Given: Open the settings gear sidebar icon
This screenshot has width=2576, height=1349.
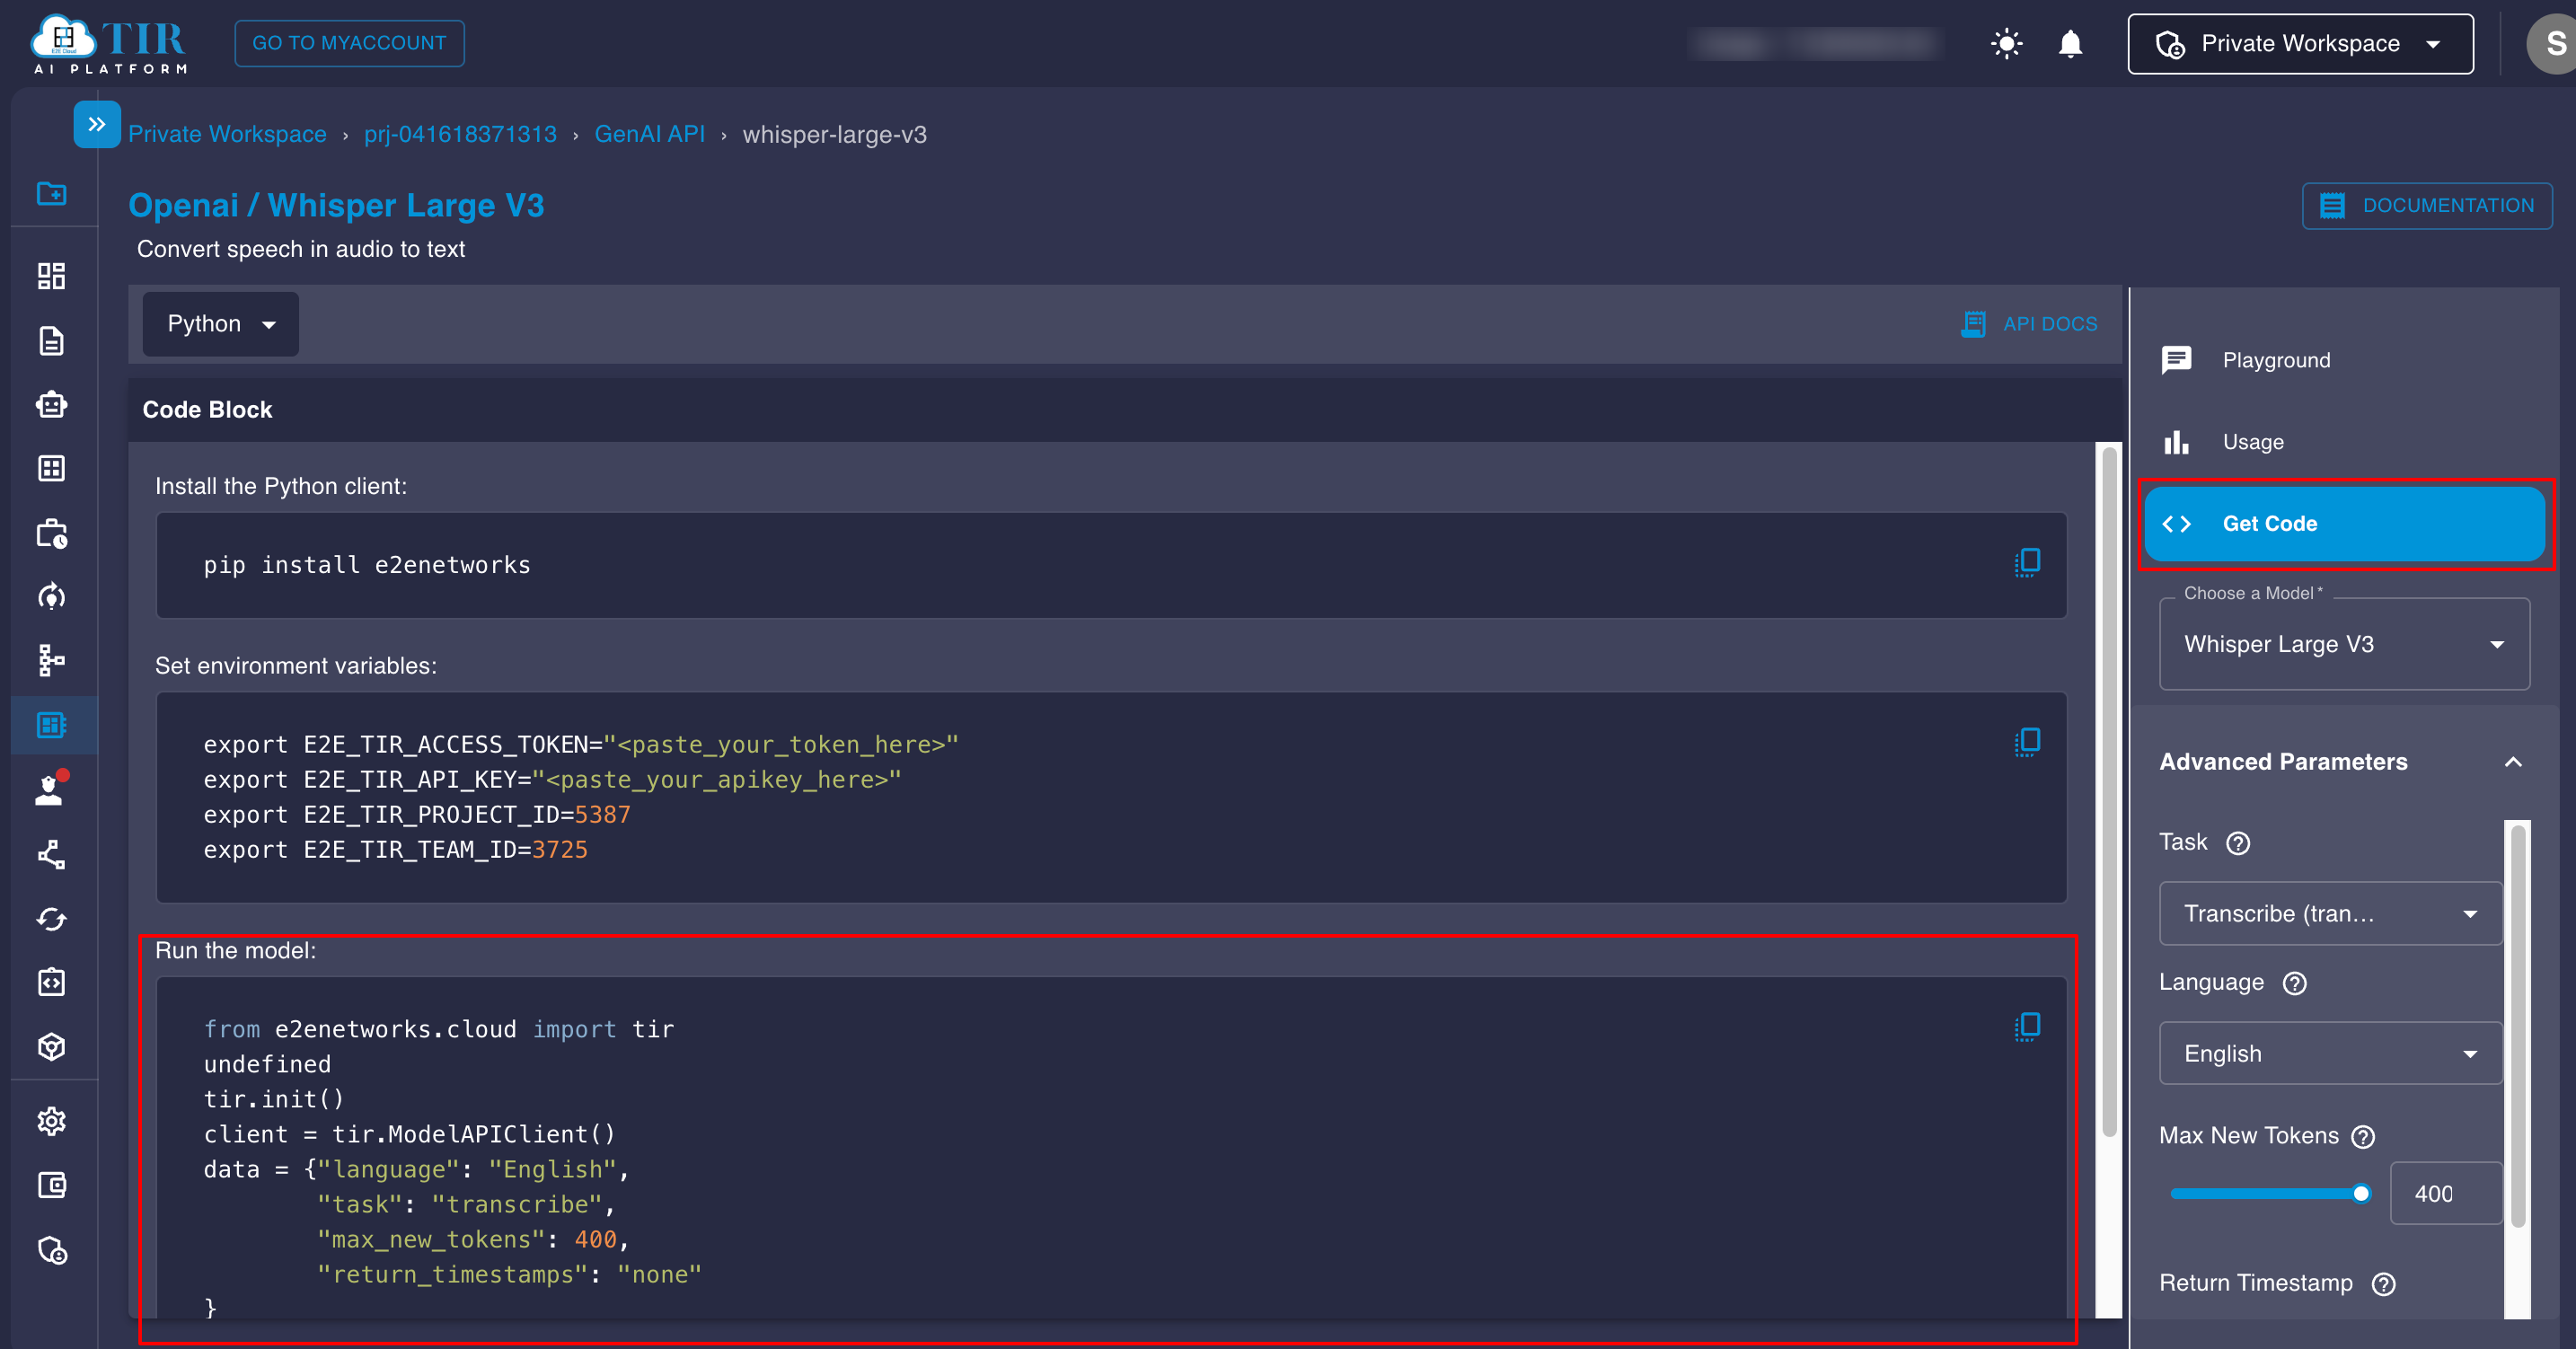Looking at the screenshot, I should tap(51, 1122).
